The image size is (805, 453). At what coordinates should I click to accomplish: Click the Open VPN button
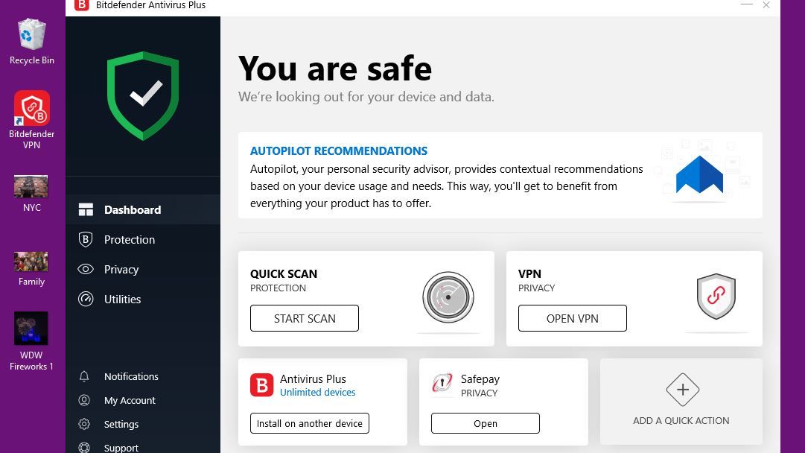572,318
